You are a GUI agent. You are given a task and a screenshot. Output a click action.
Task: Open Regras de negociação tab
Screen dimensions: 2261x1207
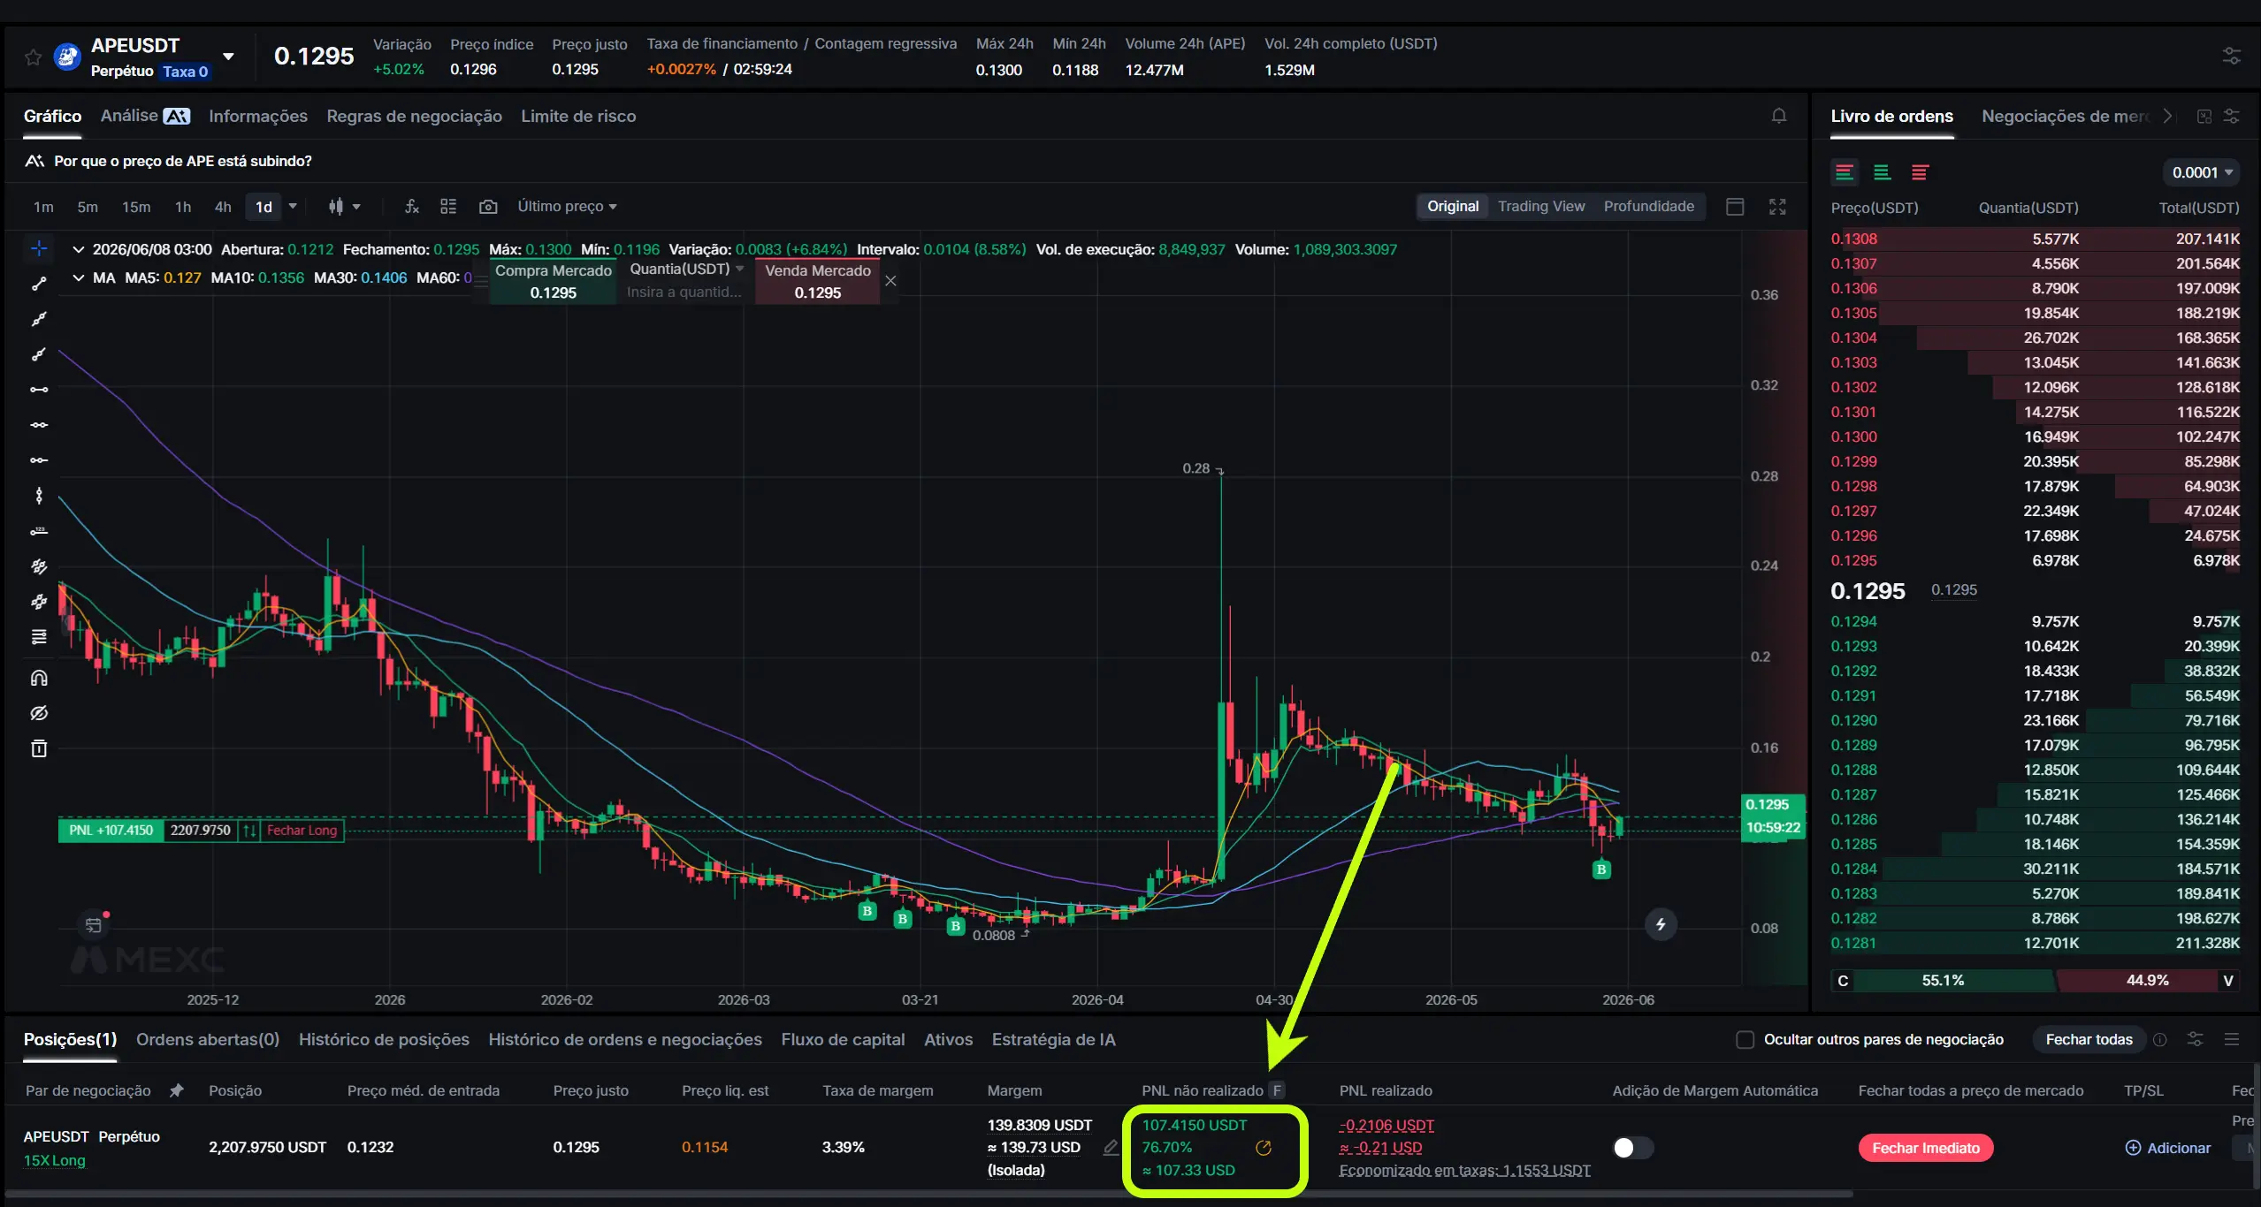(x=414, y=116)
